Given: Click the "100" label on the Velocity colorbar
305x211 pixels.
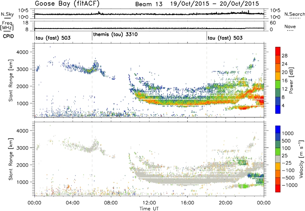Looking at the screenshot, I should pos(286,148).
